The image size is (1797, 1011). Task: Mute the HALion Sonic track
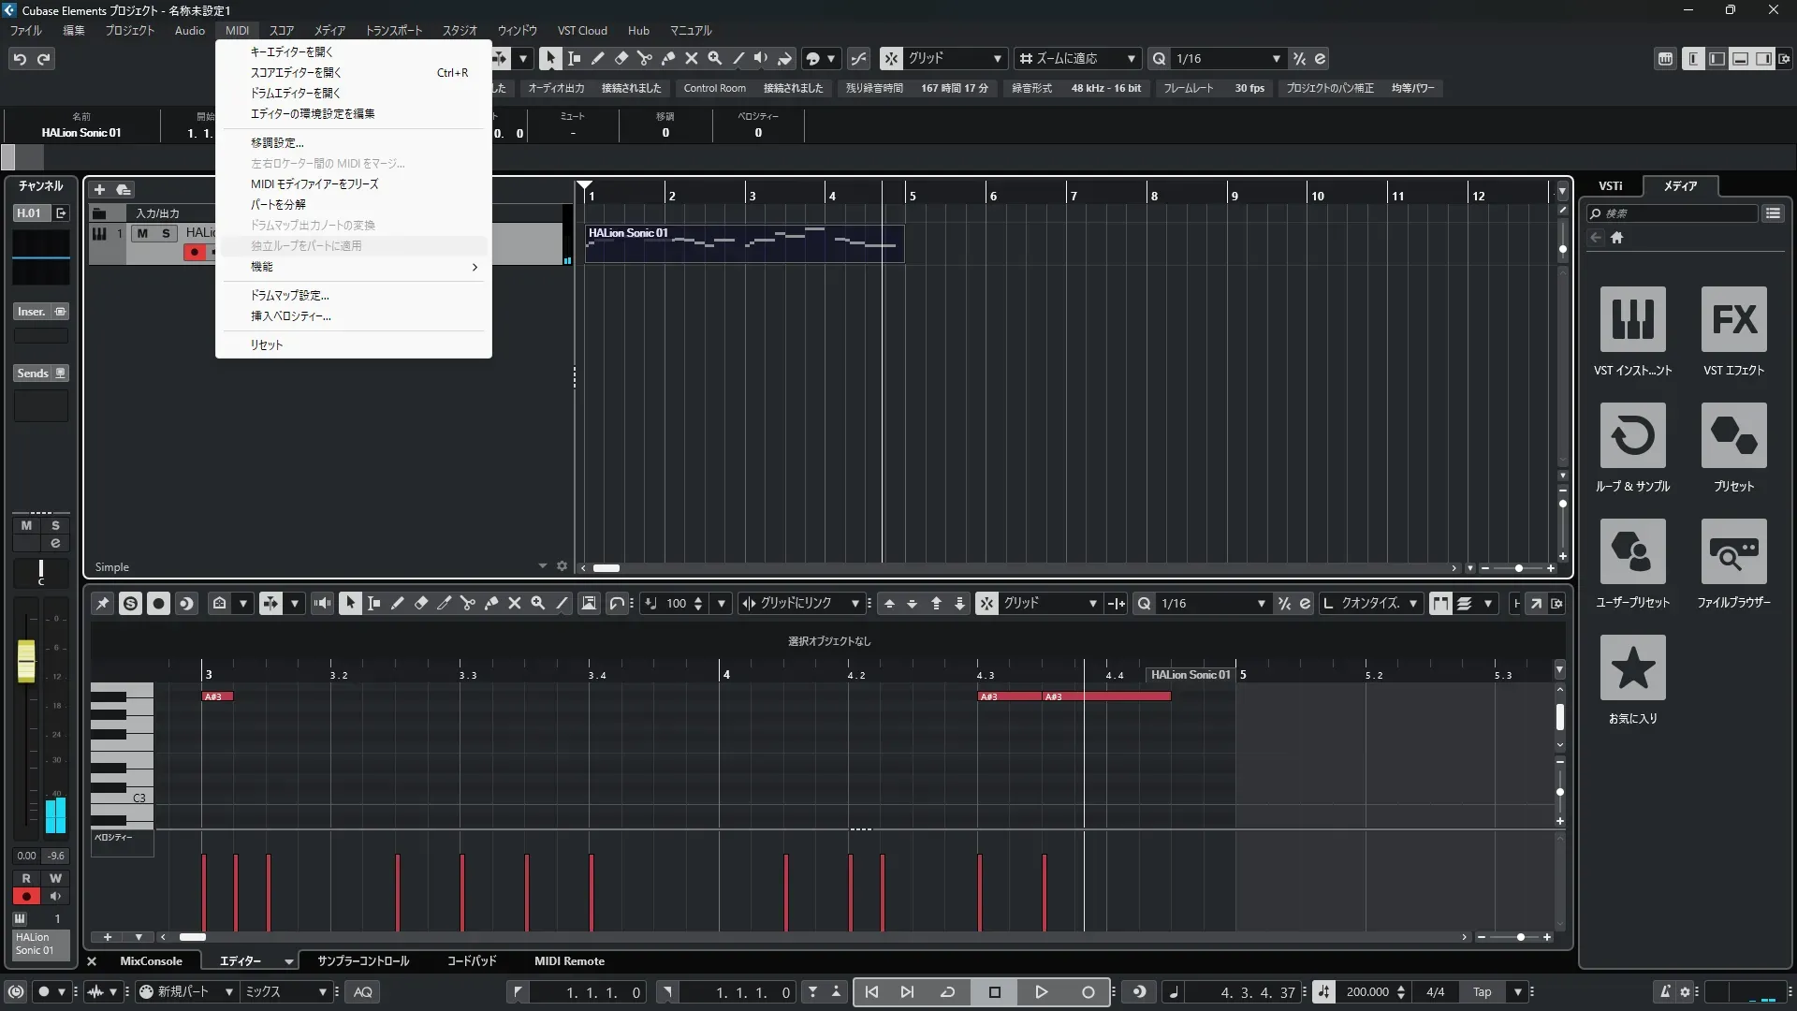(x=142, y=233)
